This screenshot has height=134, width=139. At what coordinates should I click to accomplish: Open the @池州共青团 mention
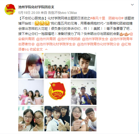[46, 39]
